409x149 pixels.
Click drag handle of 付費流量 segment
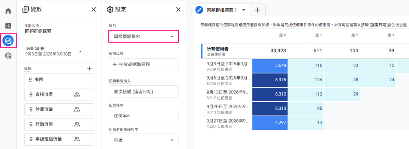point(31,109)
